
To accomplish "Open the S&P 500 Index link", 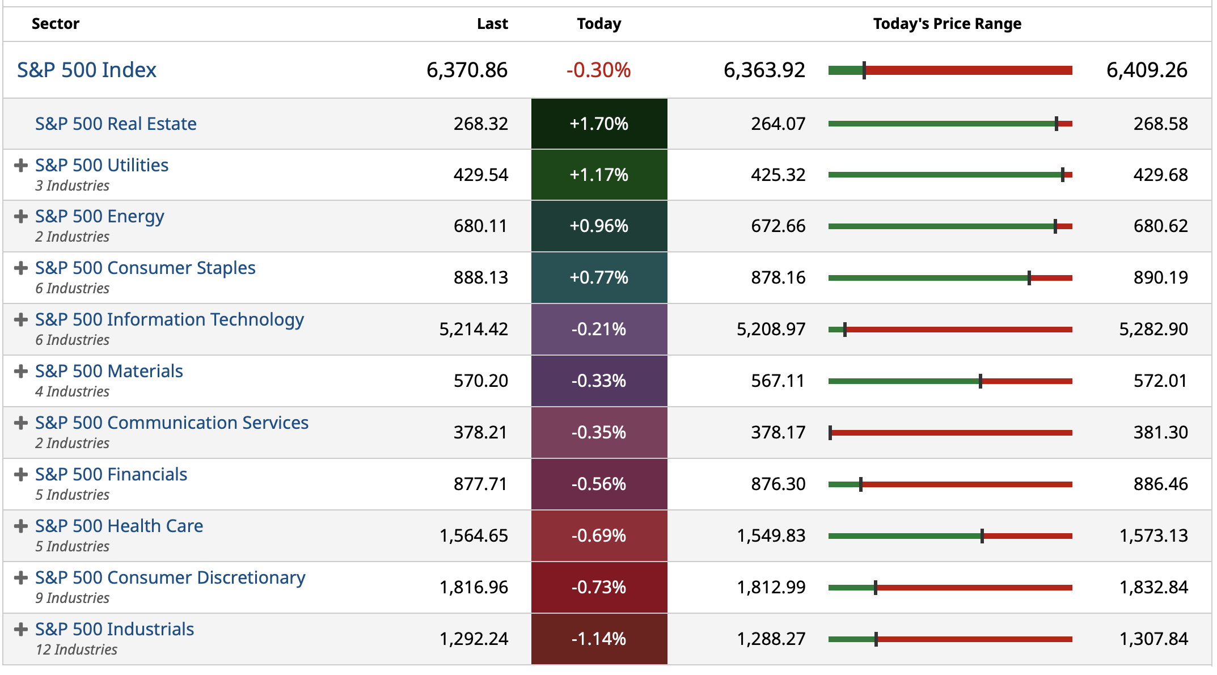I will click(x=86, y=70).
